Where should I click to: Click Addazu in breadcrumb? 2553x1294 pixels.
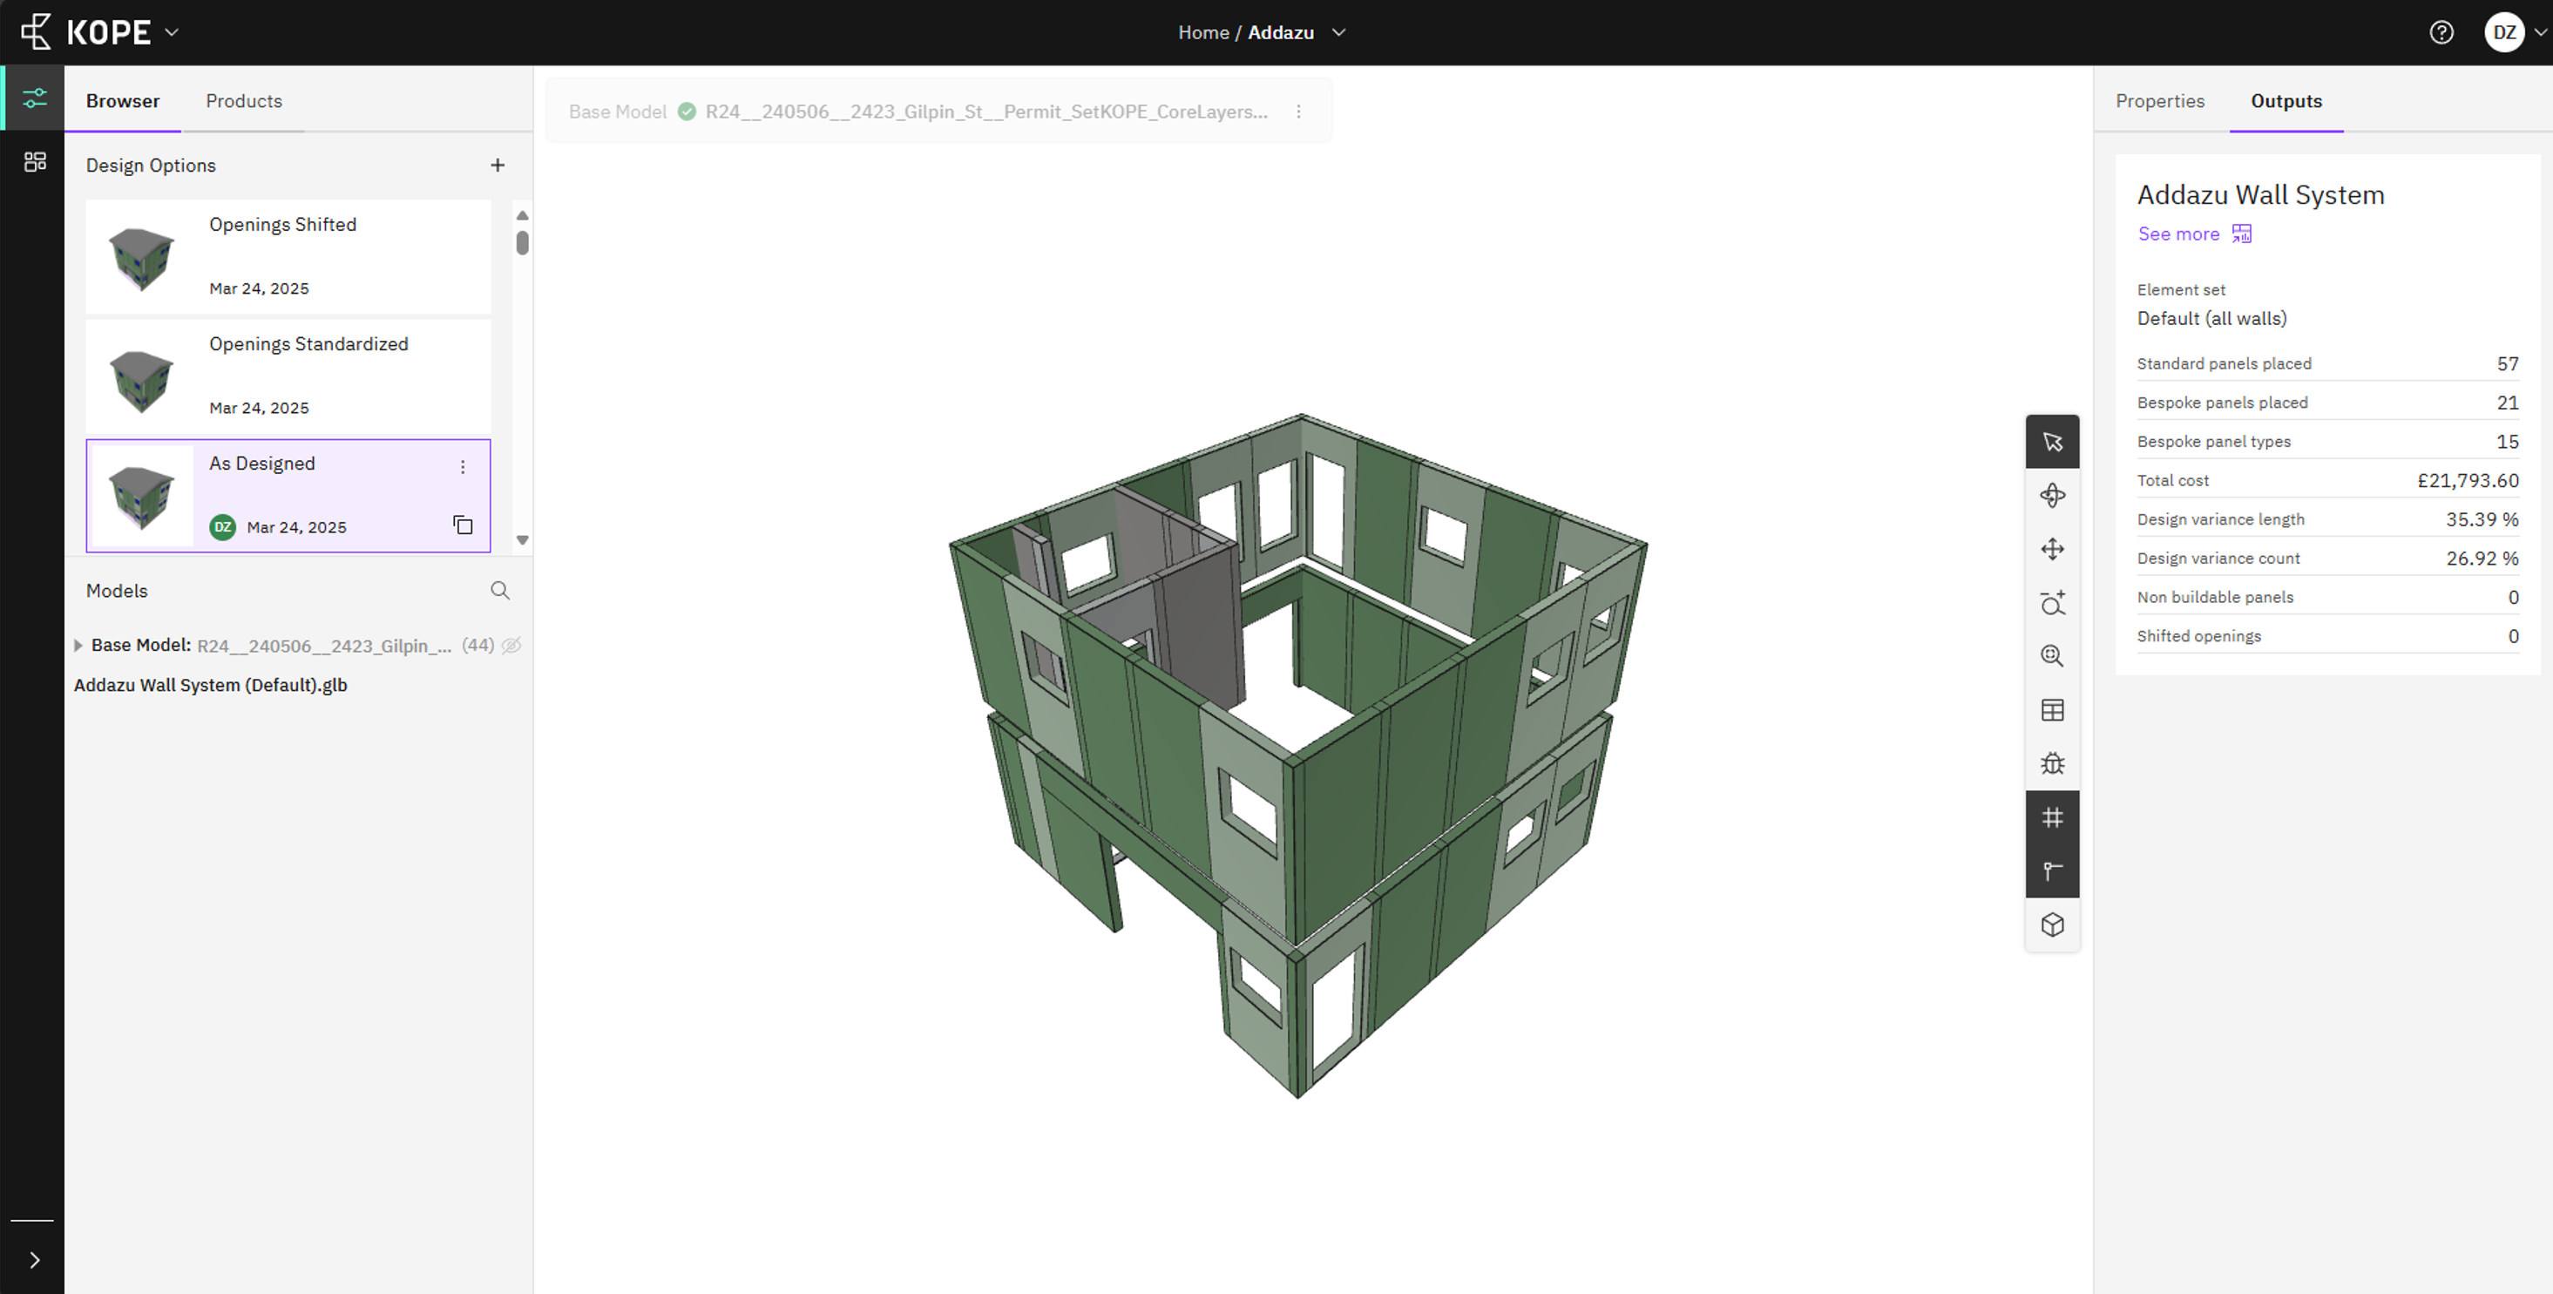pos(1281,33)
